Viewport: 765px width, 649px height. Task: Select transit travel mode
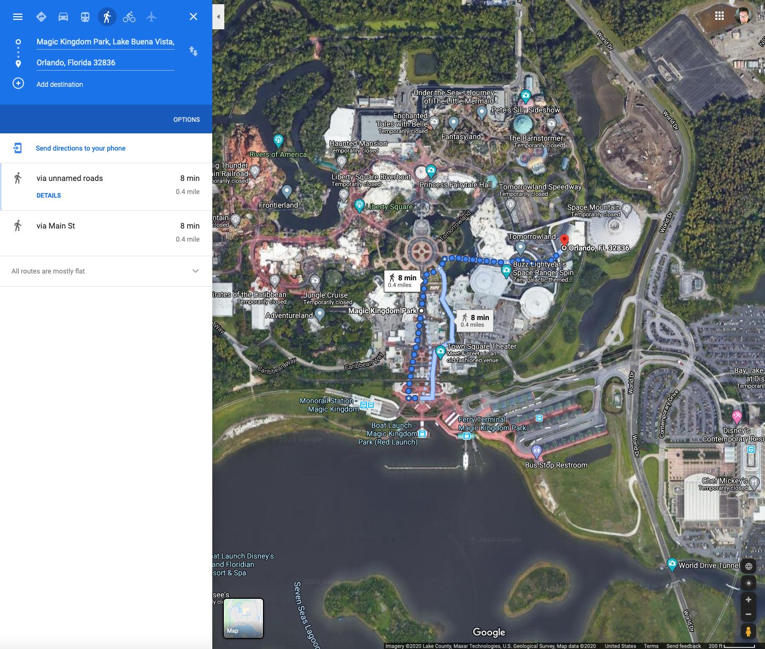85,17
